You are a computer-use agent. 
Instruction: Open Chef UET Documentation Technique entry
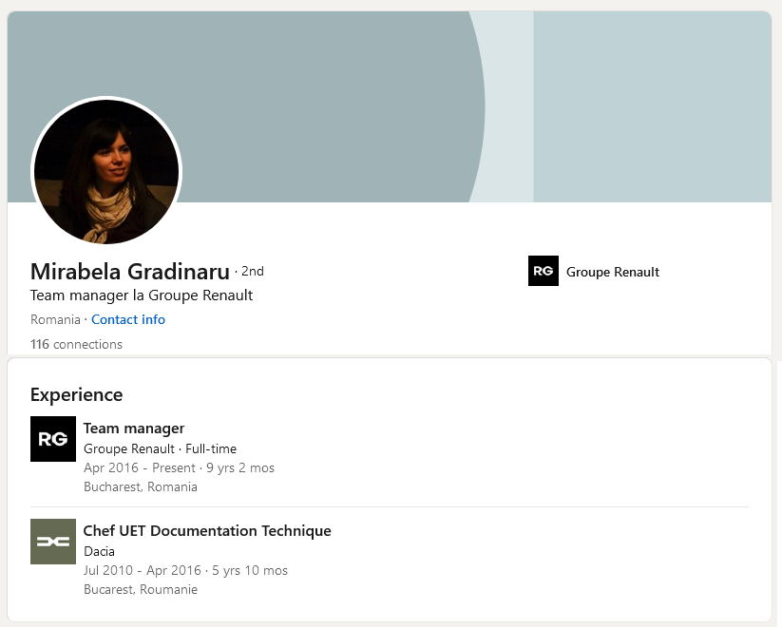coord(207,531)
